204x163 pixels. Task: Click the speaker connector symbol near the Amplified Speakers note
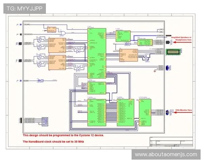pyautogui.click(x=169, y=42)
